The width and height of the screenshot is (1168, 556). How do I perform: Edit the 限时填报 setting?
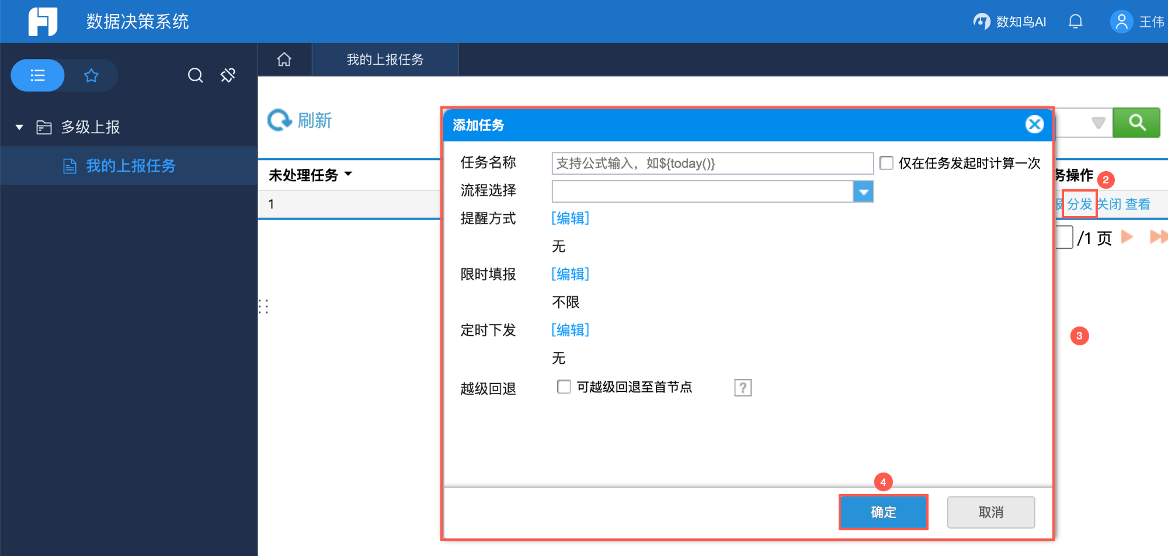[571, 274]
